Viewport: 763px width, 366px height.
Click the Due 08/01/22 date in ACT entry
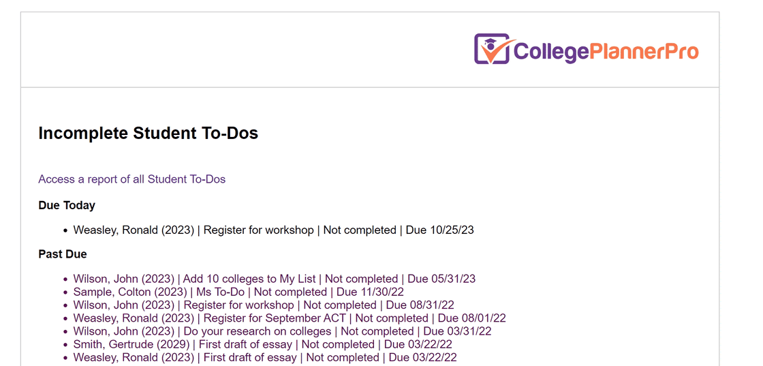pos(472,318)
